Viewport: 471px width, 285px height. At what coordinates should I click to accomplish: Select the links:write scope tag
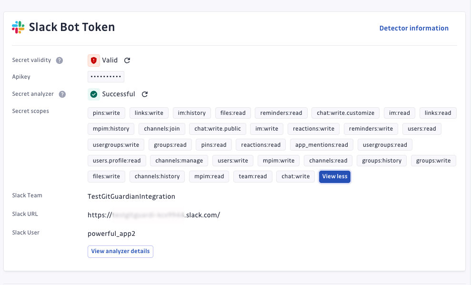pyautogui.click(x=149, y=113)
